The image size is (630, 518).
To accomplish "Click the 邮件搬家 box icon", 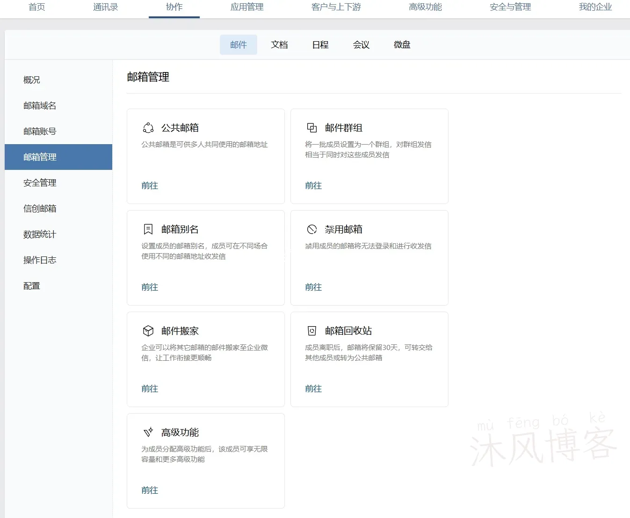I will click(148, 331).
